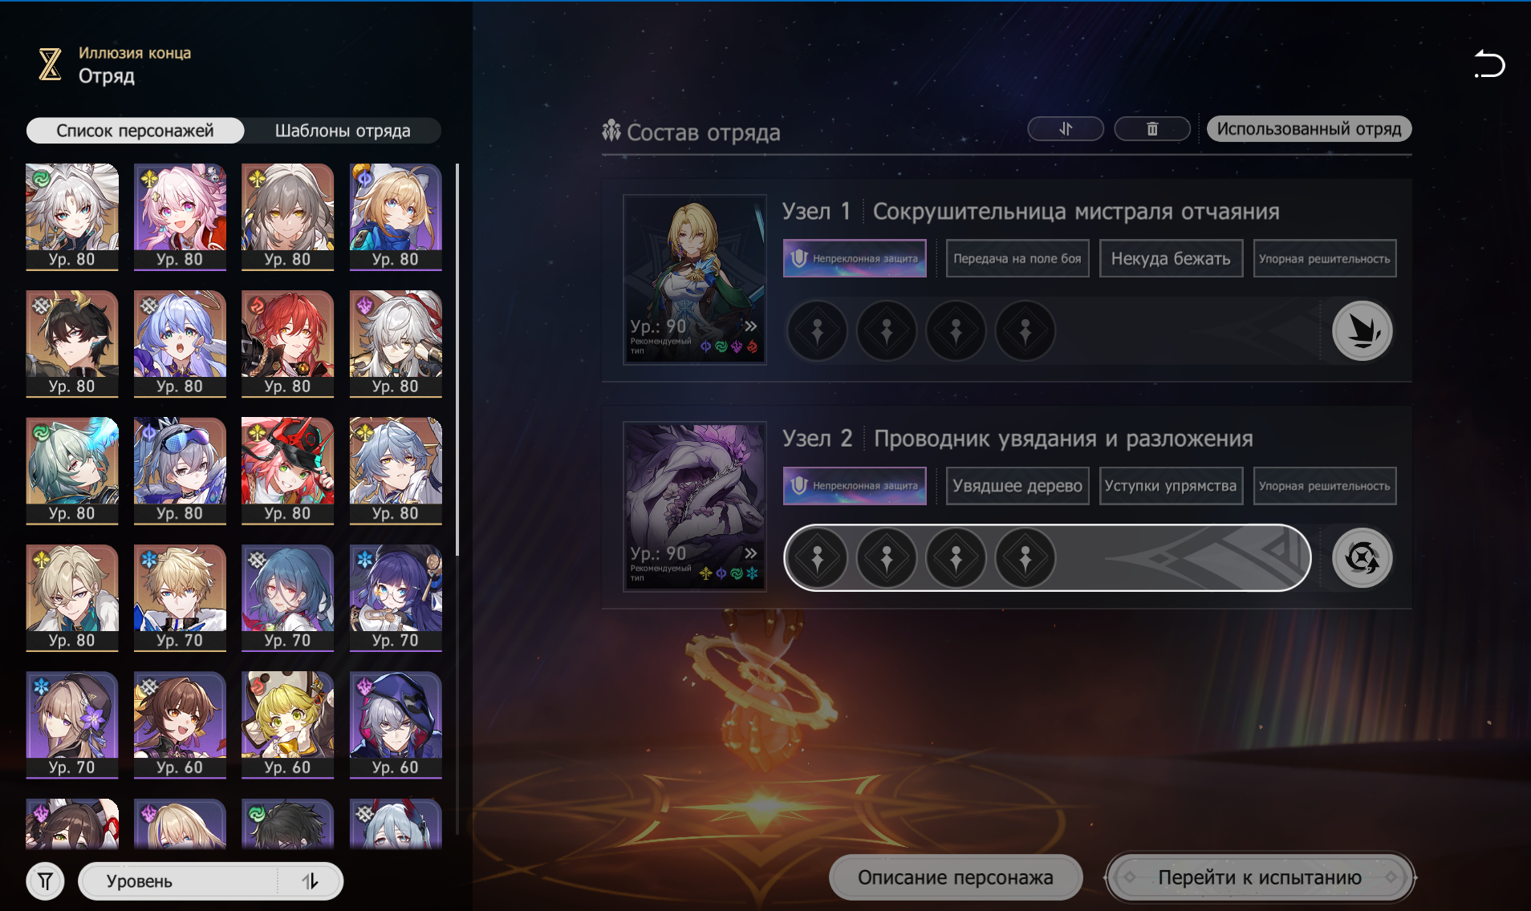Expand Node 1 boss details chevron
Image resolution: width=1531 pixels, height=911 pixels.
750,326
